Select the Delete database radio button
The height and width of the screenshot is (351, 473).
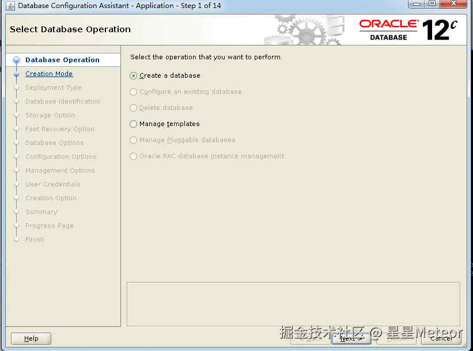(x=133, y=108)
